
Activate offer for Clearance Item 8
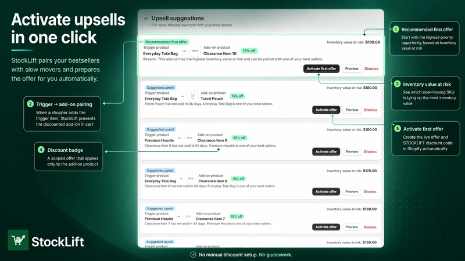pos(326,191)
